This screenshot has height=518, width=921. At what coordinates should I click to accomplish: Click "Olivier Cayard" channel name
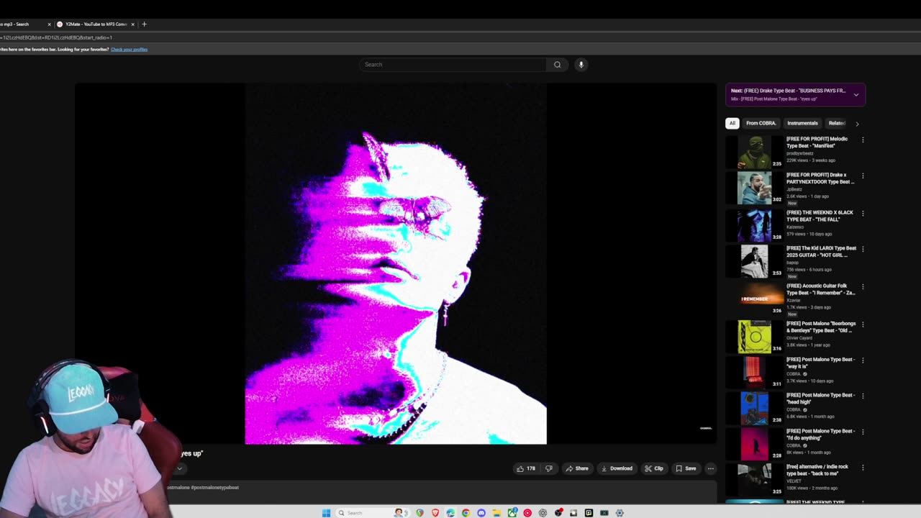coord(799,337)
